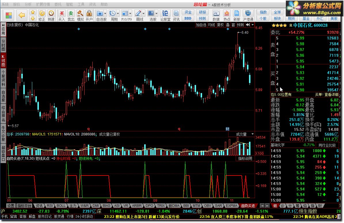Open the F10/F9 company info icon

click(125, 15)
